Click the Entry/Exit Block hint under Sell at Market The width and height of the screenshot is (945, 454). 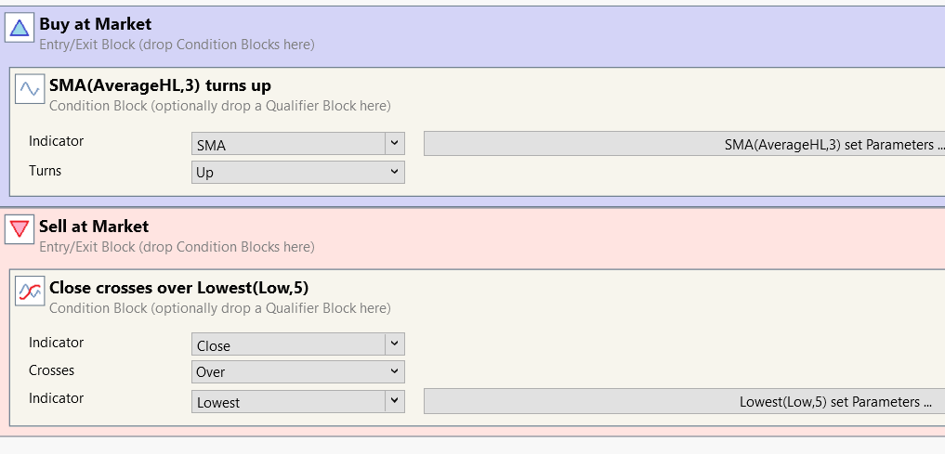[x=177, y=246]
